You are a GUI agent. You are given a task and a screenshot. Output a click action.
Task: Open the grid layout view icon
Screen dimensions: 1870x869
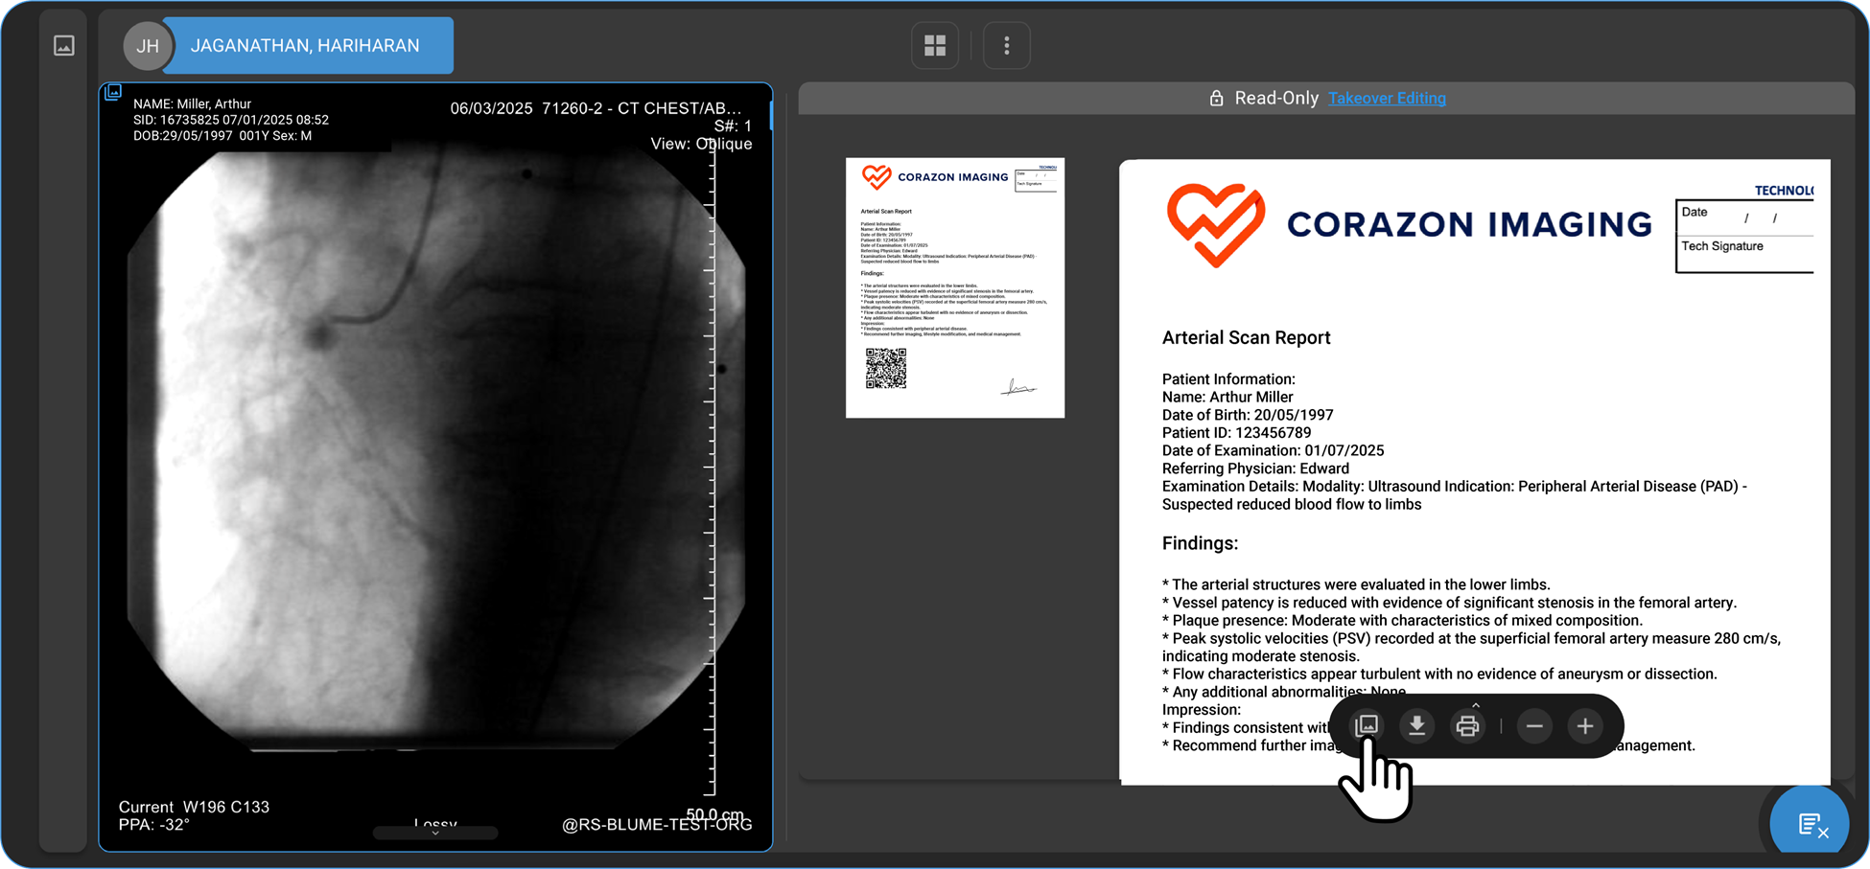935,45
